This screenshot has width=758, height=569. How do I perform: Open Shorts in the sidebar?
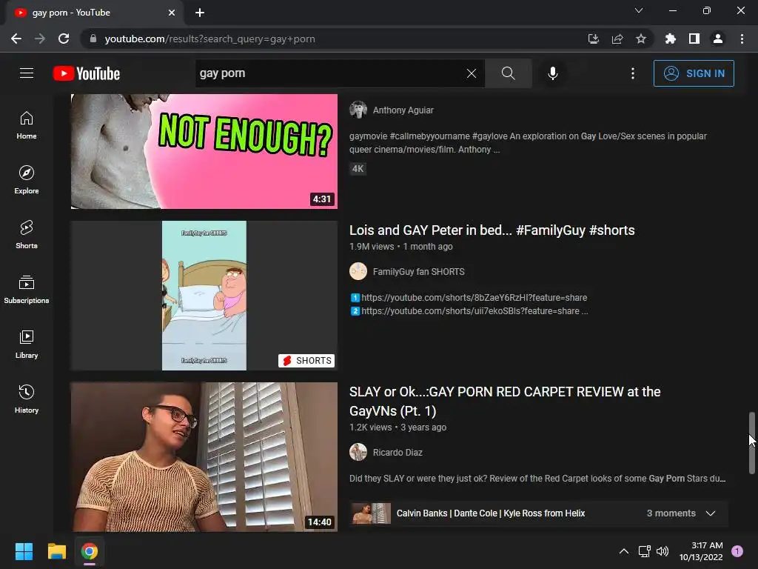coord(27,235)
